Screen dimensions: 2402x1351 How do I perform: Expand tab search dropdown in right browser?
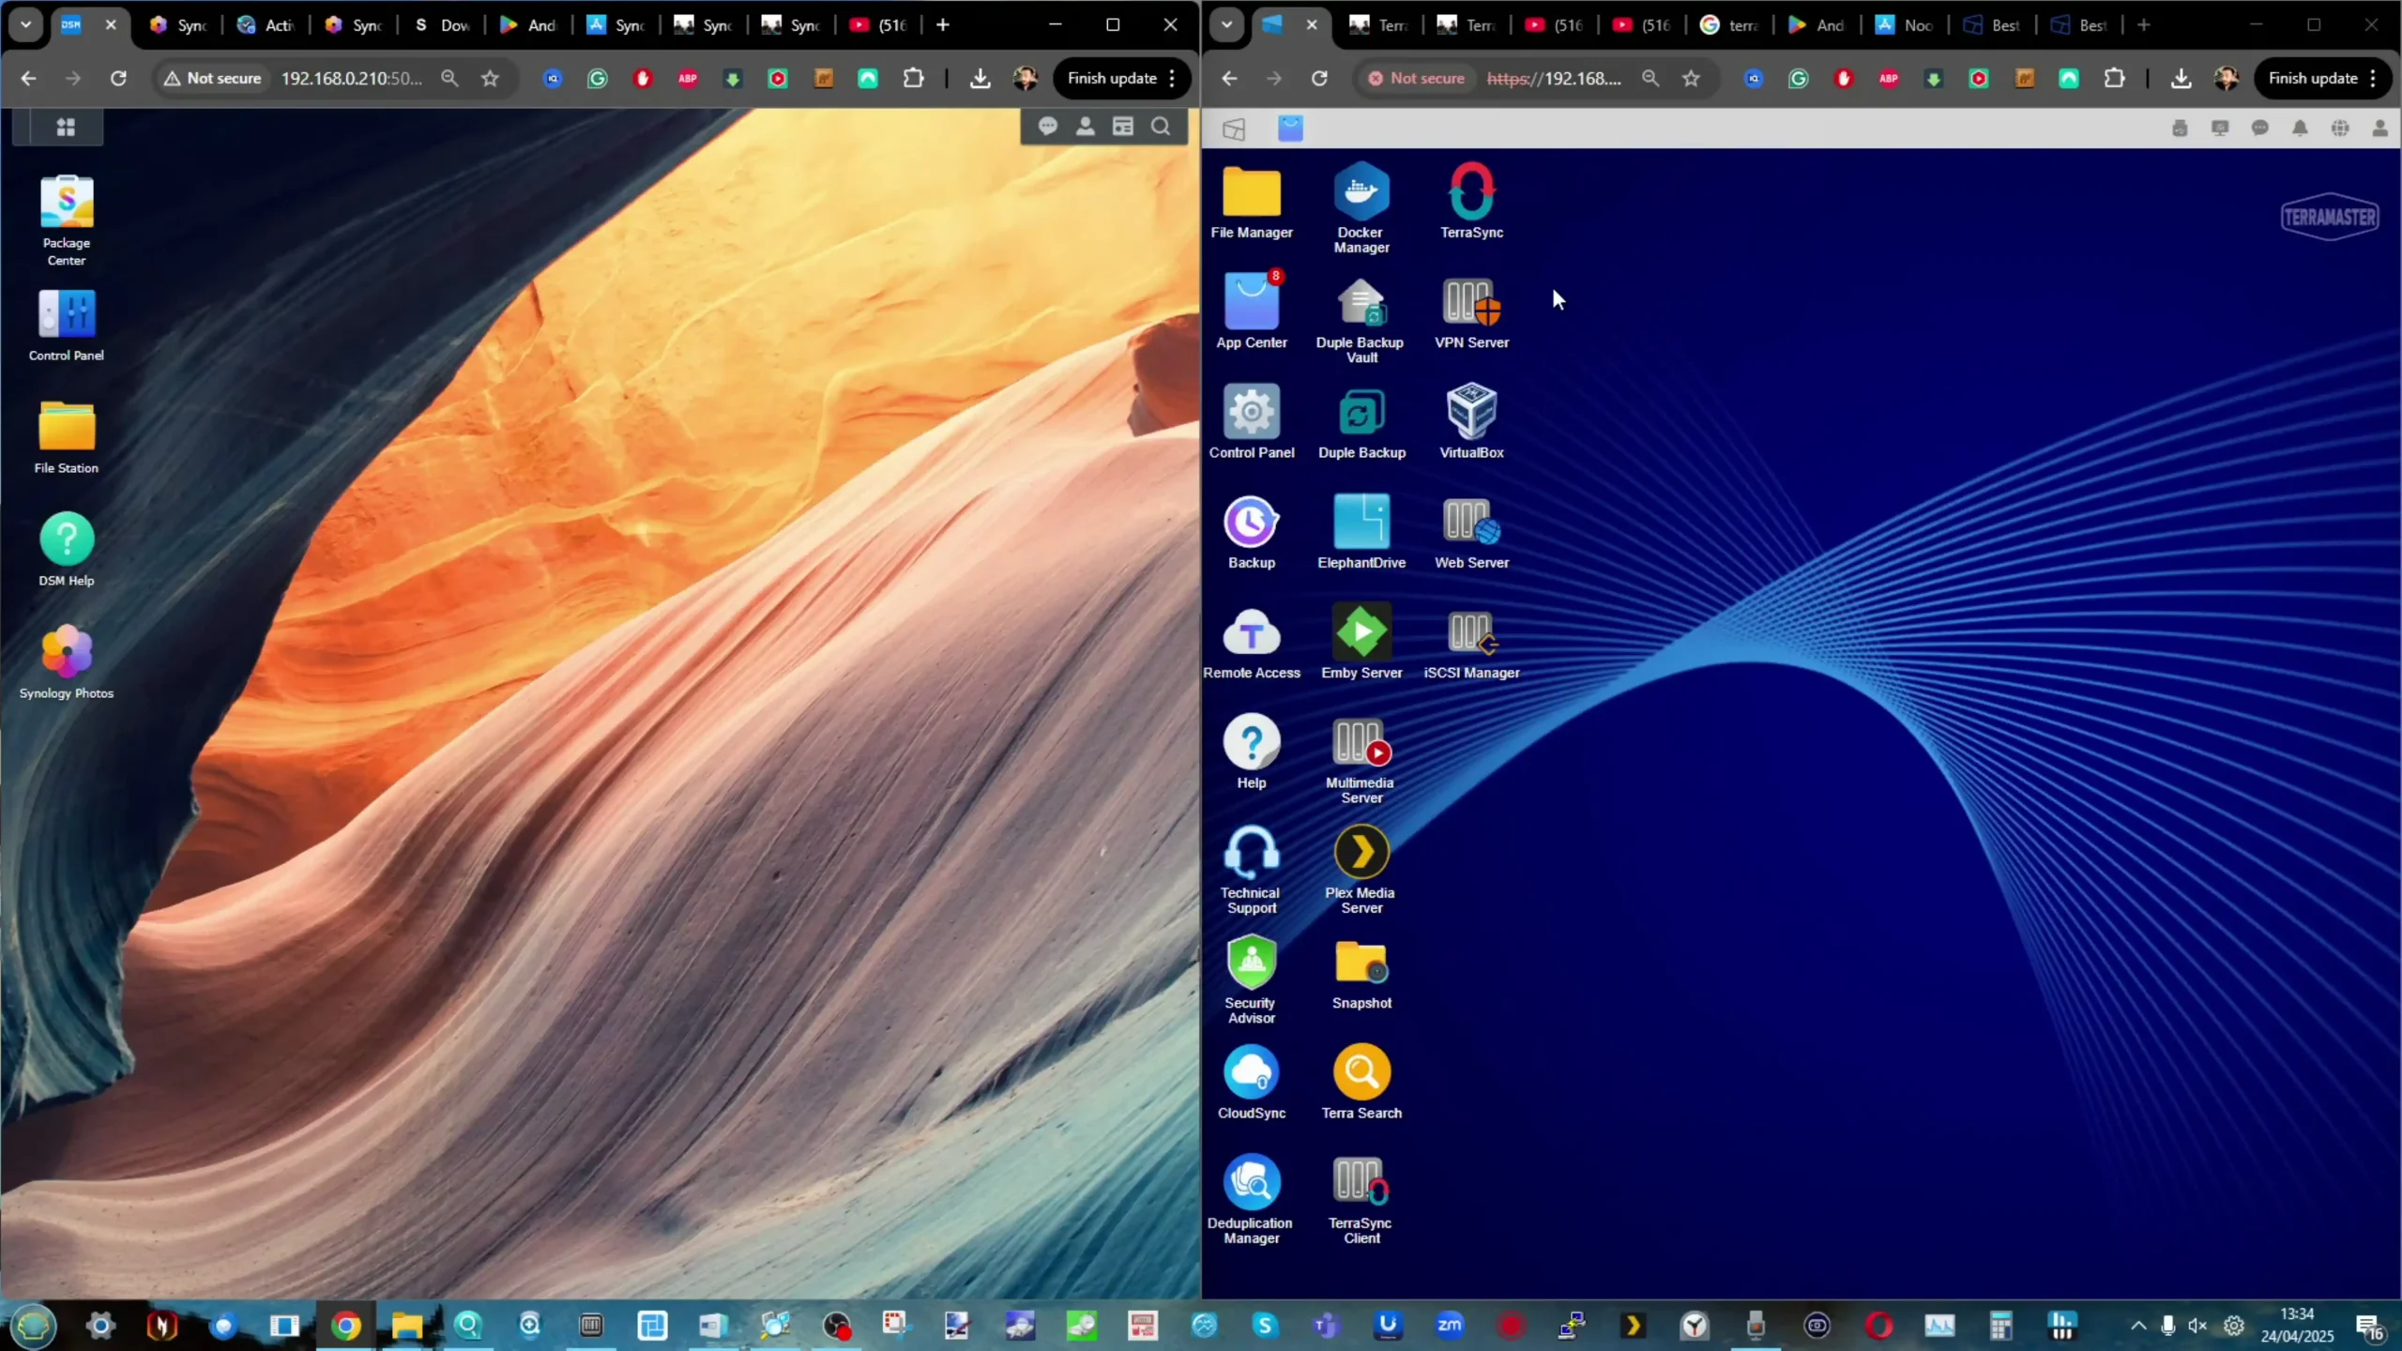1226,24
